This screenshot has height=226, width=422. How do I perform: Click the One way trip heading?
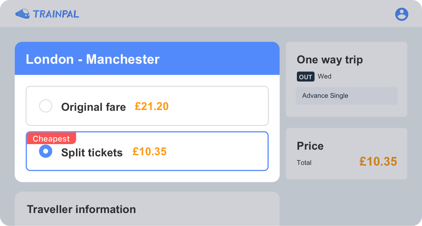tap(329, 60)
